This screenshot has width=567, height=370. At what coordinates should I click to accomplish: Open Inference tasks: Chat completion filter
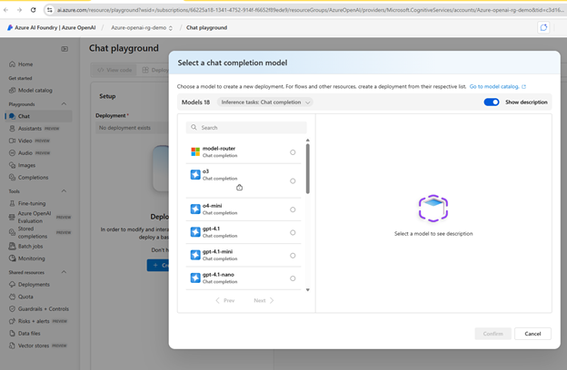click(x=265, y=102)
